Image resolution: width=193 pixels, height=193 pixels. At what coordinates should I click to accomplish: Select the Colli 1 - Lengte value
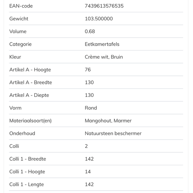[x=89, y=184]
